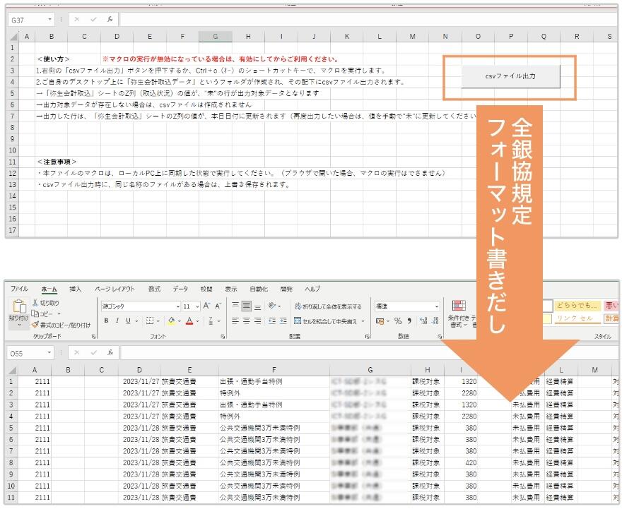Expand the font color dropdown arrow

pos(197,321)
